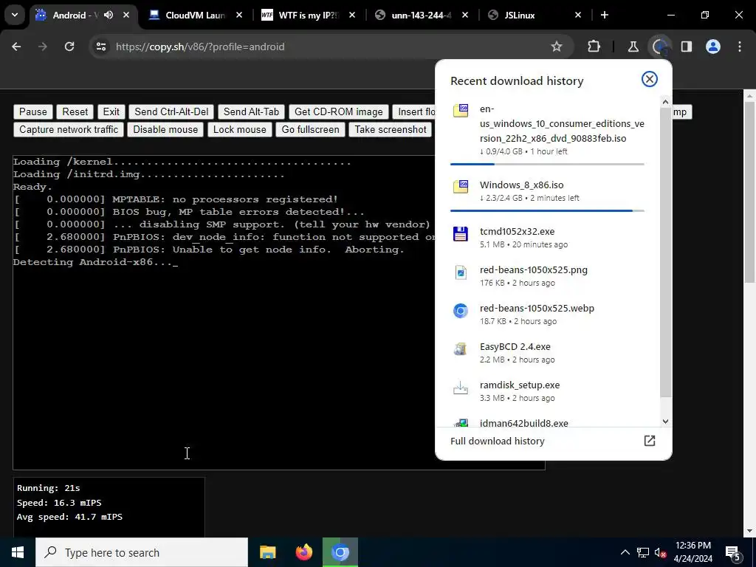756x567 pixels.
Task: Click the EasyBCD 2.4.exe file name
Action: (x=515, y=346)
